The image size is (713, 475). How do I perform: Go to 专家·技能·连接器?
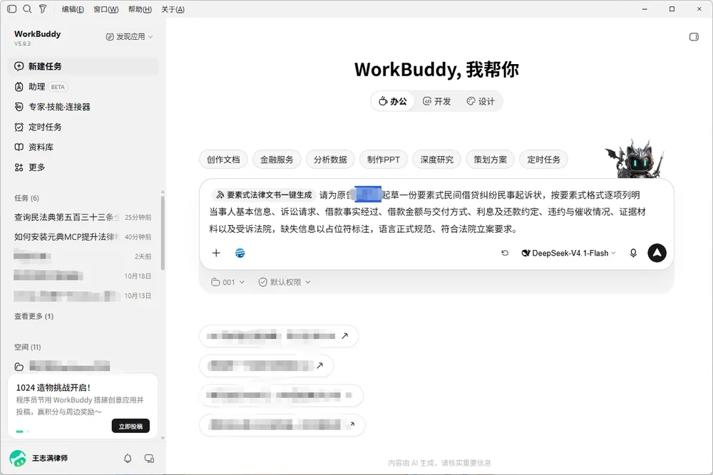click(83, 107)
